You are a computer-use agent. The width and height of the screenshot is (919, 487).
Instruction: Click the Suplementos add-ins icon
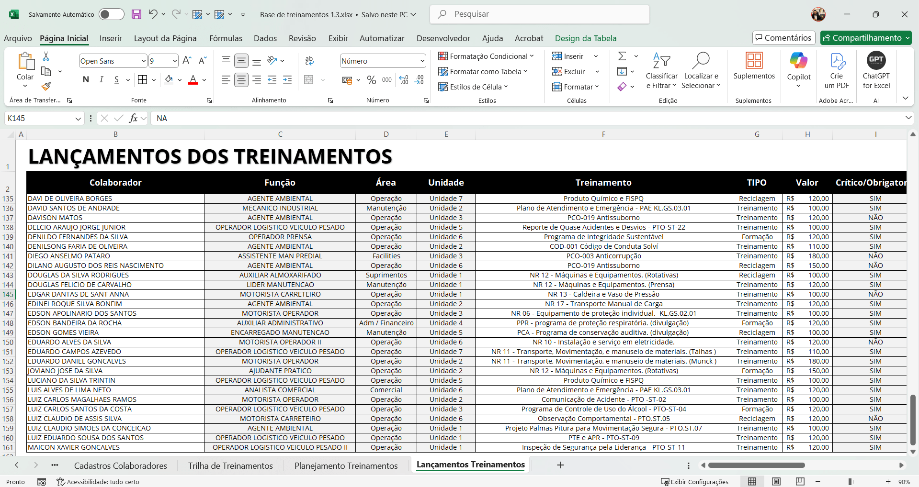coord(754,61)
